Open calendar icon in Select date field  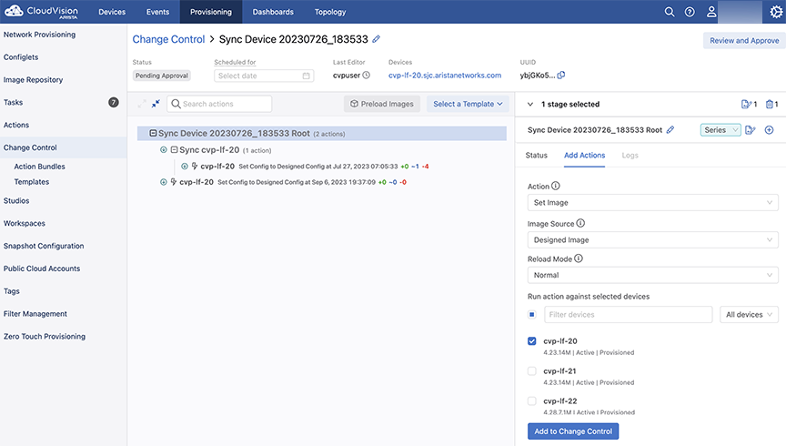pyautogui.click(x=306, y=76)
